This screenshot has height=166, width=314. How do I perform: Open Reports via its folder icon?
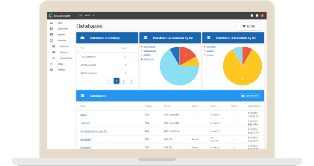[x=51, y=35]
